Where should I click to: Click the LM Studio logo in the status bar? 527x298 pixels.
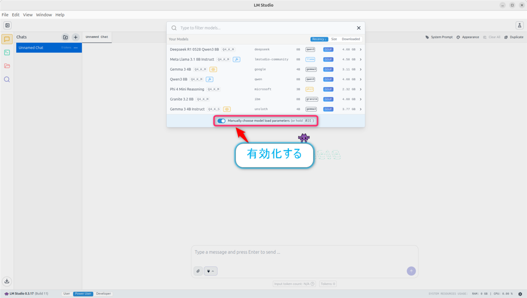(x=6, y=294)
